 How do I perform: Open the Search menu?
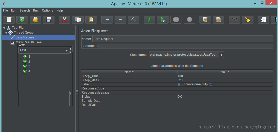[25, 11]
